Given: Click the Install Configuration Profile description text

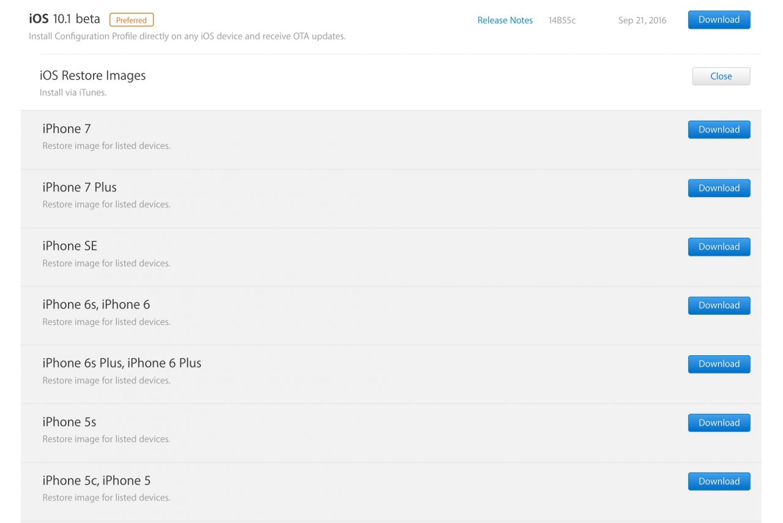Looking at the screenshot, I should click(x=187, y=36).
